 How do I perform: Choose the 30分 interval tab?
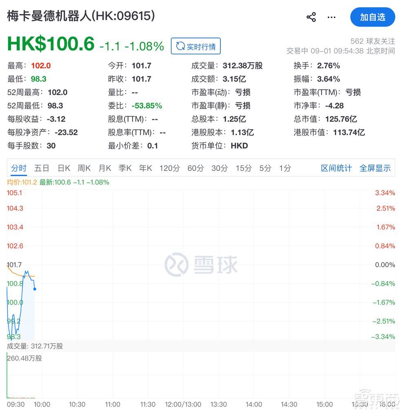click(220, 168)
